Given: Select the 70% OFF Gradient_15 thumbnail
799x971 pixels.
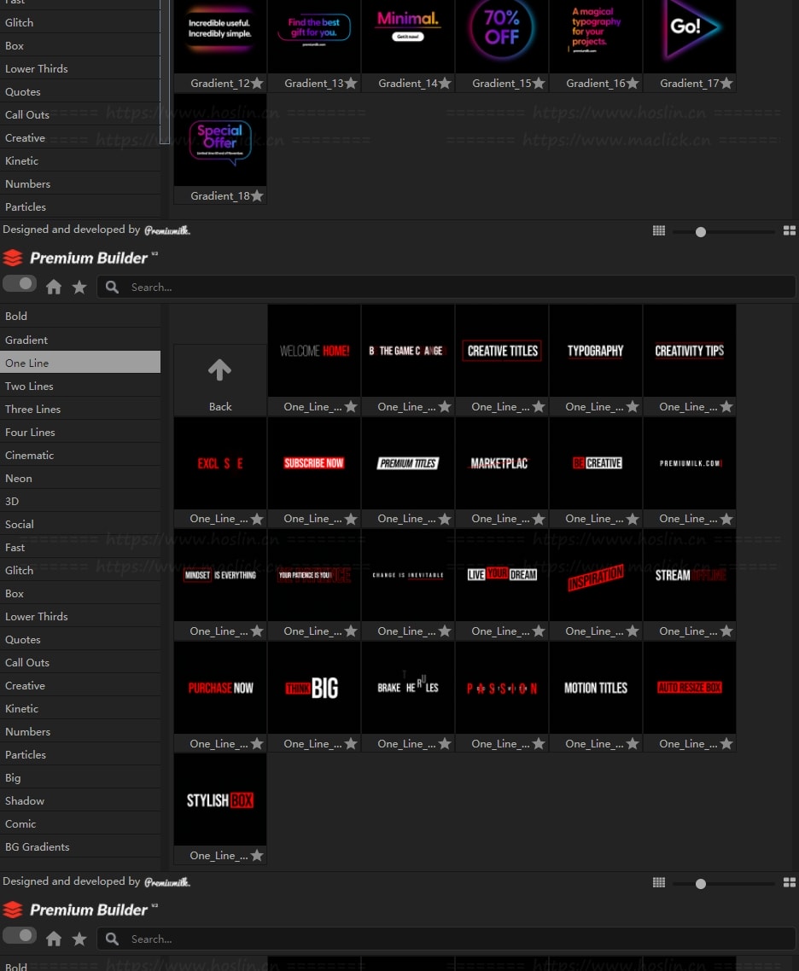Looking at the screenshot, I should (502, 36).
